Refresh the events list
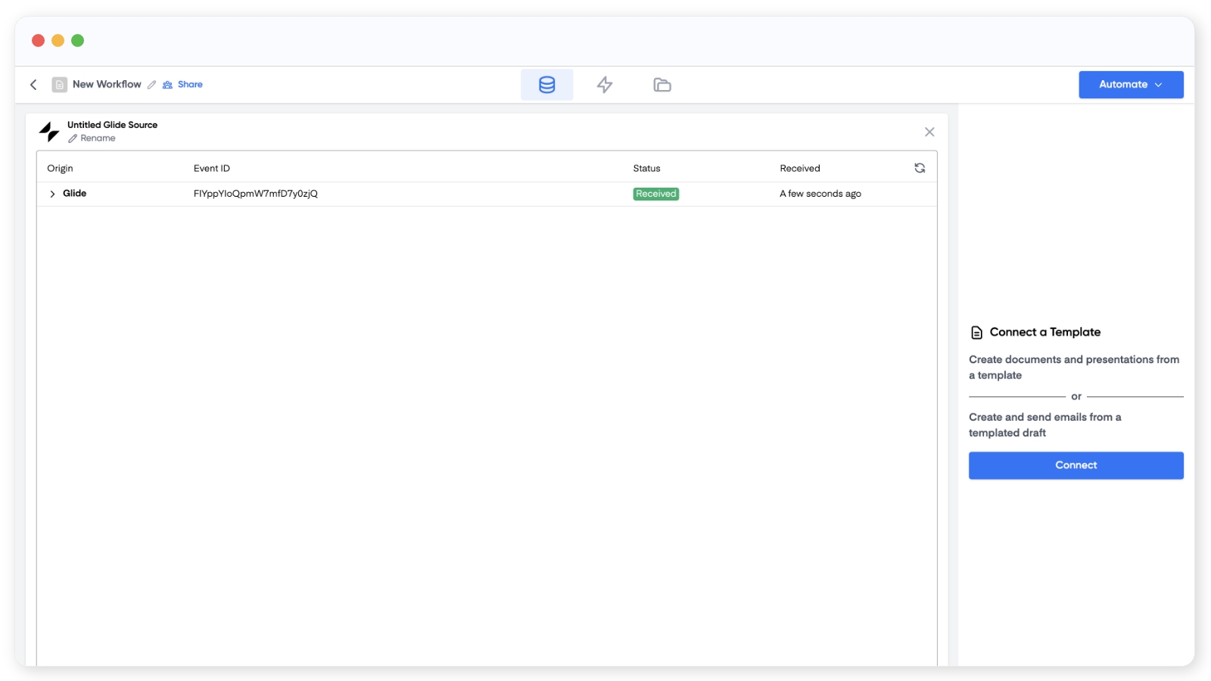 point(920,168)
